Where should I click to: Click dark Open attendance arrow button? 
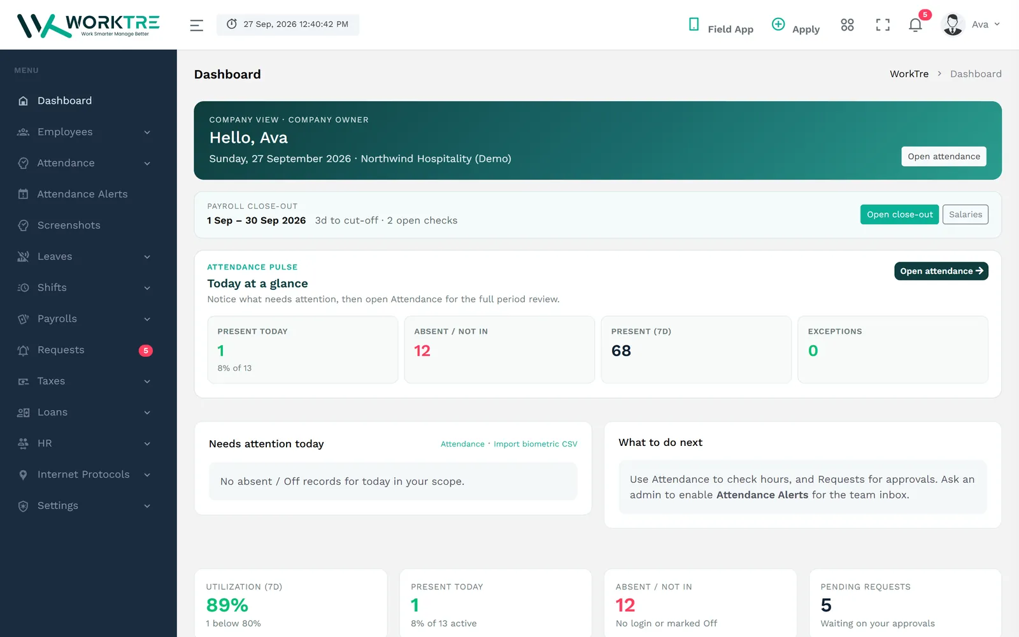coord(941,271)
